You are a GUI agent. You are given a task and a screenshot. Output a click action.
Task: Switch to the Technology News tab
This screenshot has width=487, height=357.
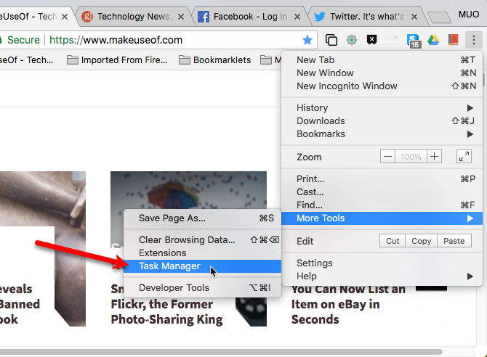coord(134,17)
